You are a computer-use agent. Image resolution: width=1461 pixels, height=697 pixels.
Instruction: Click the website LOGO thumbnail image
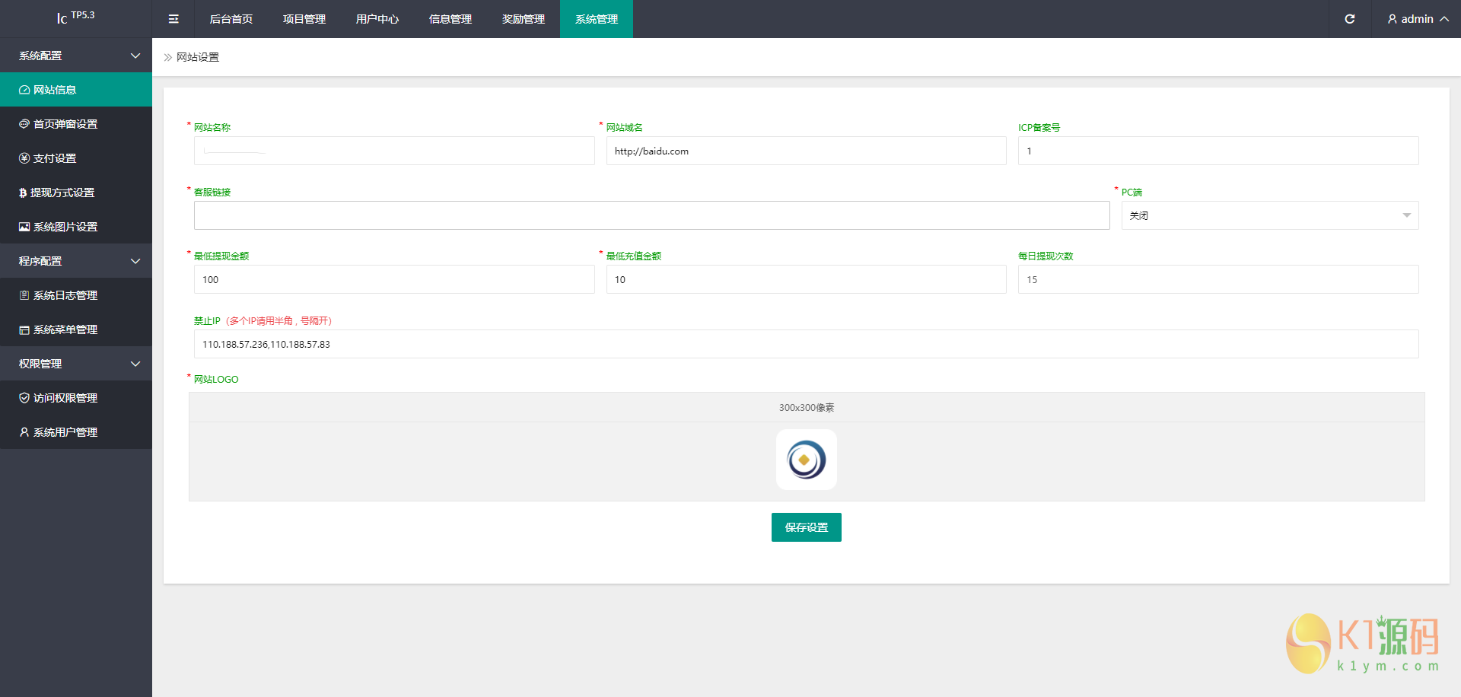[807, 460]
